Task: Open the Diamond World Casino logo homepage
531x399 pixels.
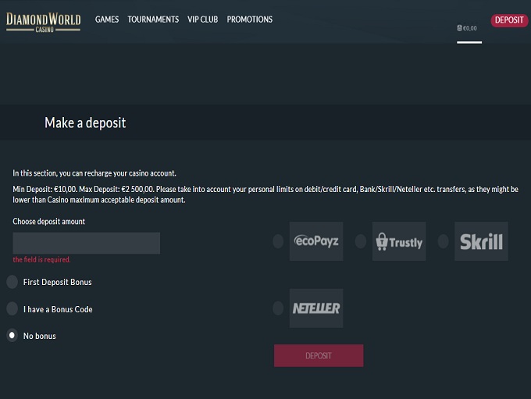Action: click(x=44, y=23)
